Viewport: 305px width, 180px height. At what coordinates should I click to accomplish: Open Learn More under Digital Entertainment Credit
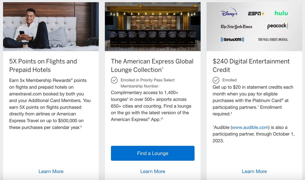click(x=254, y=171)
